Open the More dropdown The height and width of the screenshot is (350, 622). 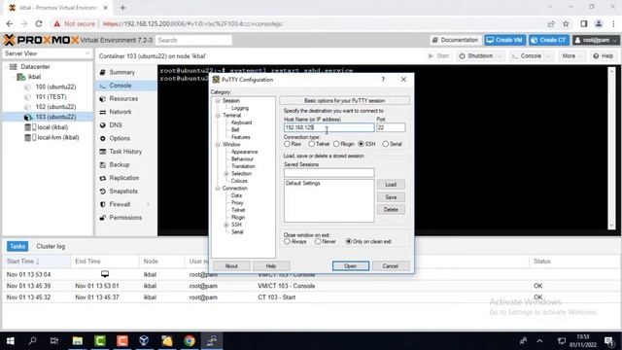coord(571,56)
